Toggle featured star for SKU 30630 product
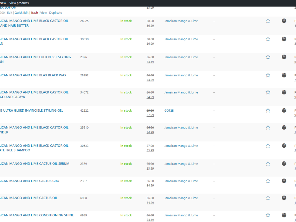This screenshot has height=222, width=296. coord(268,39)
